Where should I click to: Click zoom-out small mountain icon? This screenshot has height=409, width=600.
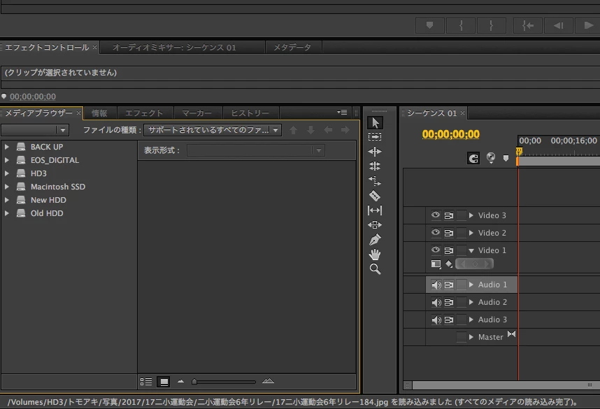coord(180,381)
